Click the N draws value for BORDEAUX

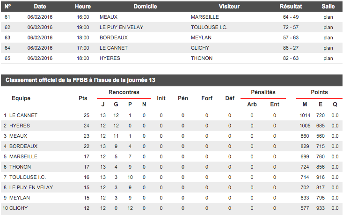144,146
